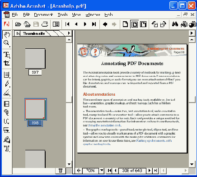Click document scroll up arrow

point(192,40)
